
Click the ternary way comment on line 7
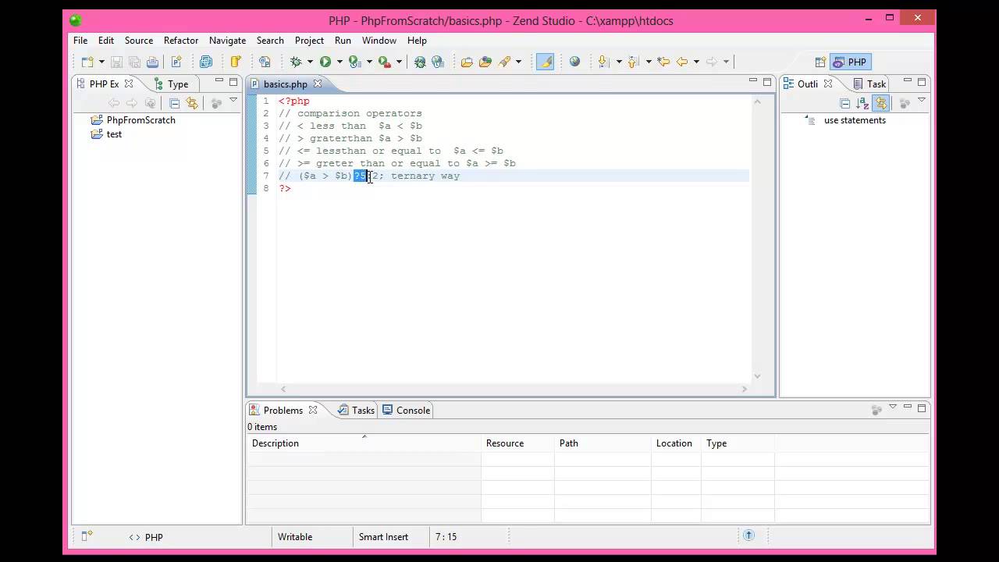coord(425,176)
